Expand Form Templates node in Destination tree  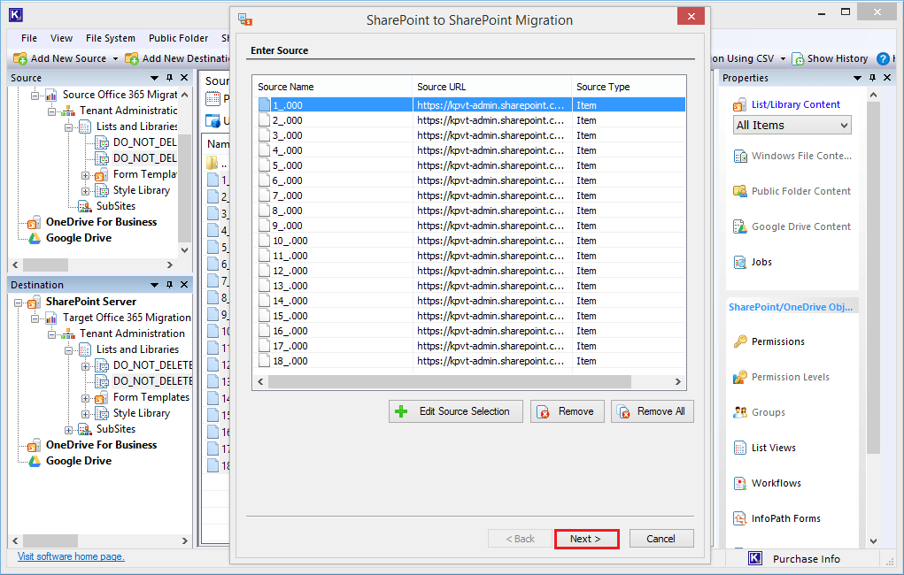pyautogui.click(x=85, y=398)
